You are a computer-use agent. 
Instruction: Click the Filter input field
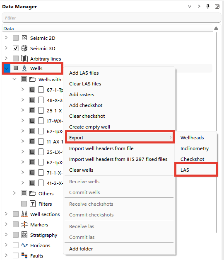pos(111,17)
